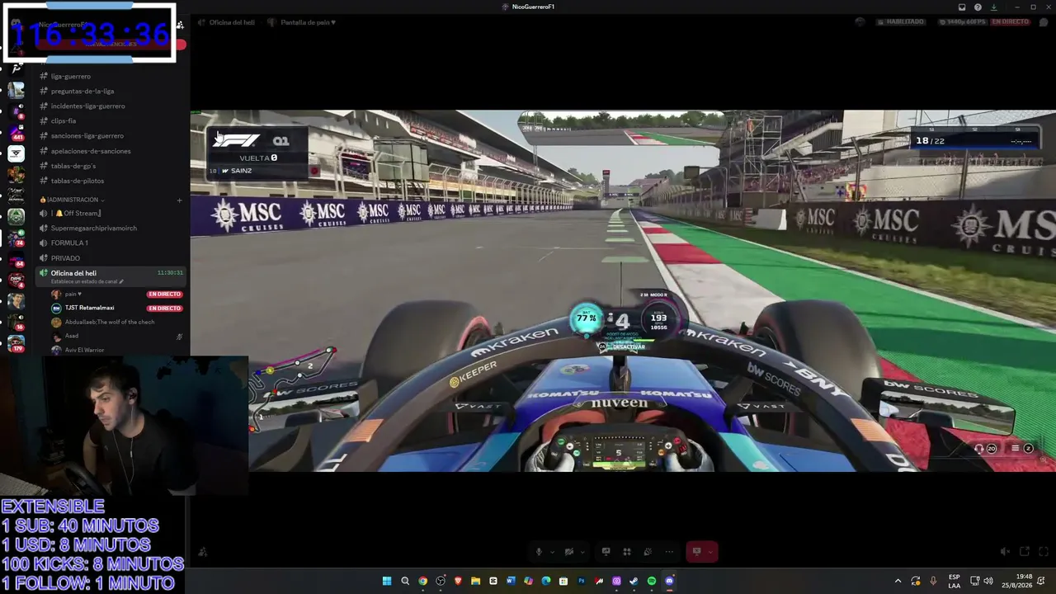Open camera options dropdown arrow
Viewport: 1056px width, 594px height.
(x=582, y=552)
